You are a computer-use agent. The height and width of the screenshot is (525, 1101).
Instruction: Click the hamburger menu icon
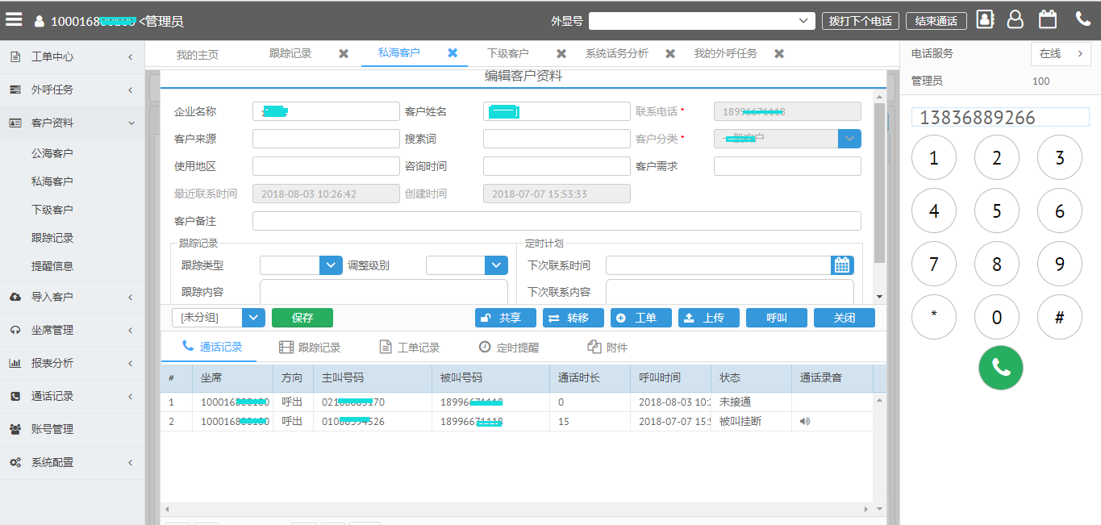click(14, 20)
